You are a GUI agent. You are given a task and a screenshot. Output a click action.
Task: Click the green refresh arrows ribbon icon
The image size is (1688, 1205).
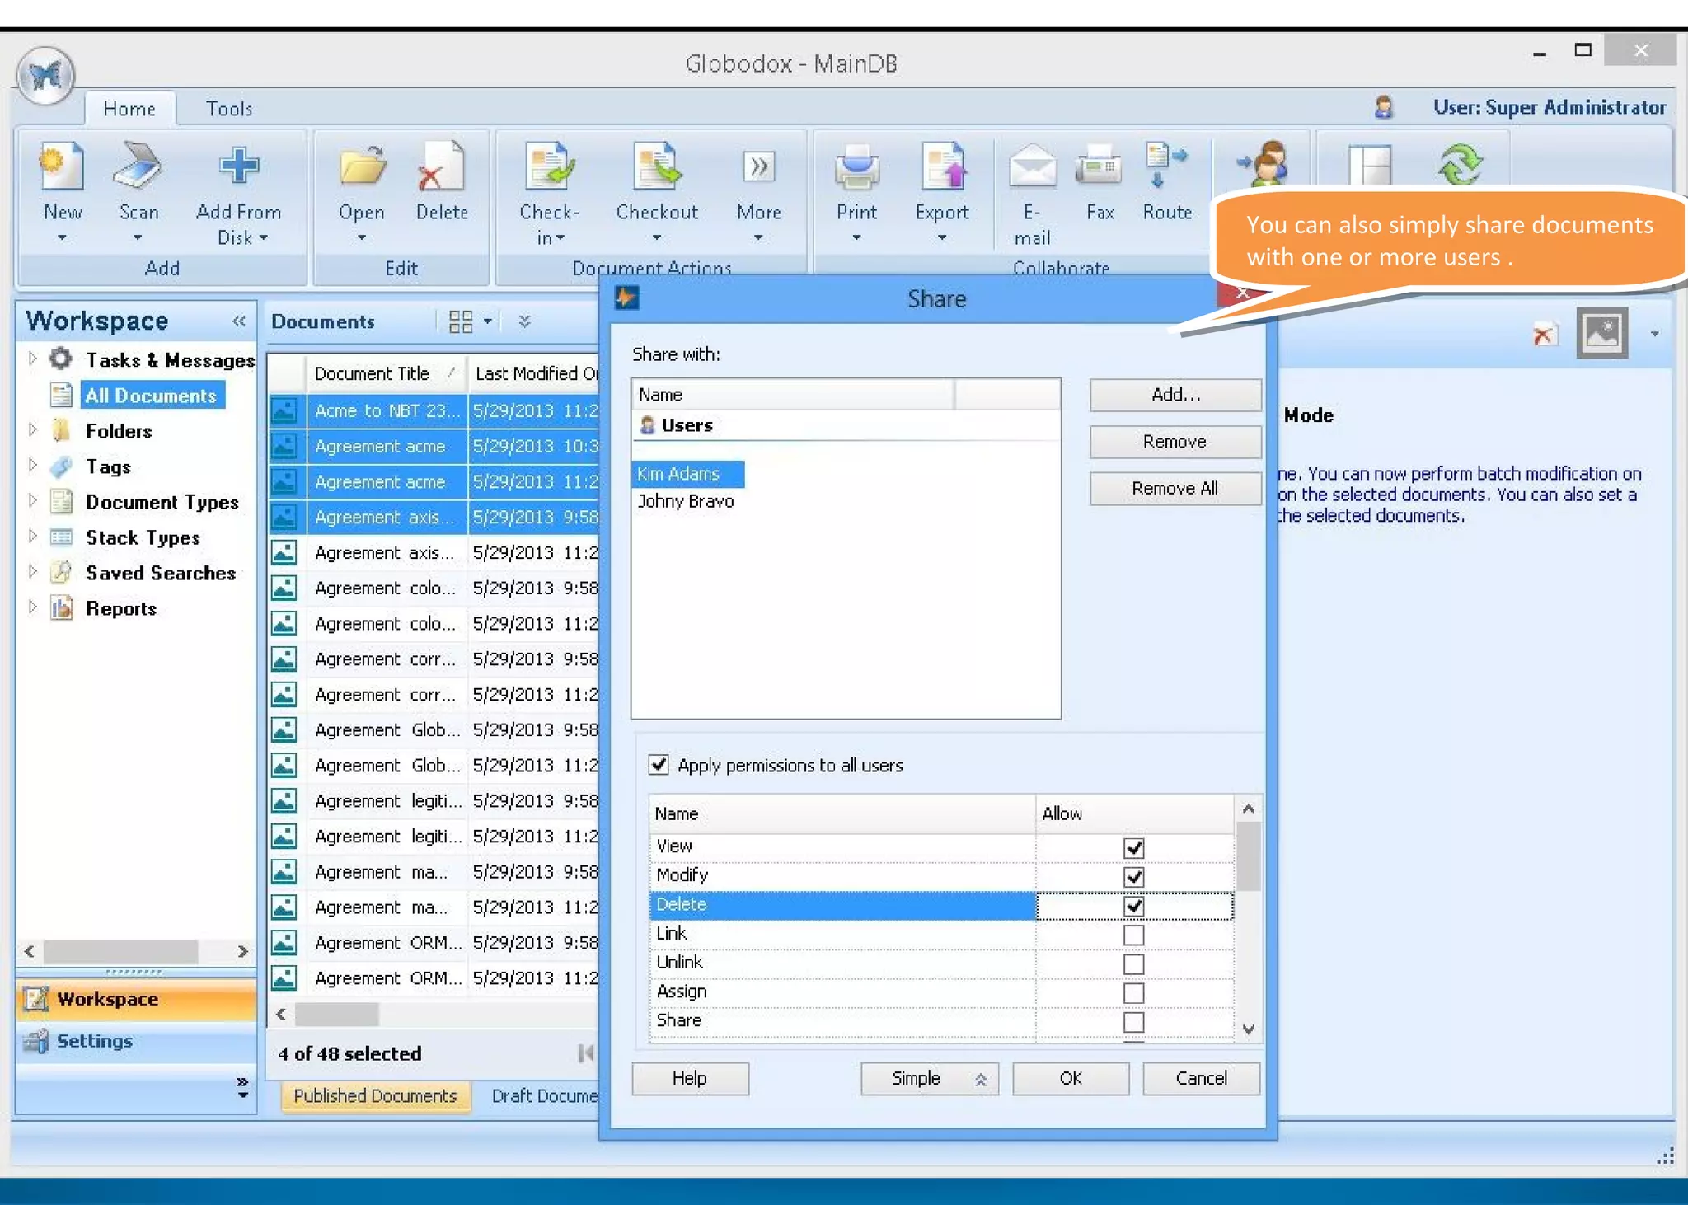[x=1460, y=164]
